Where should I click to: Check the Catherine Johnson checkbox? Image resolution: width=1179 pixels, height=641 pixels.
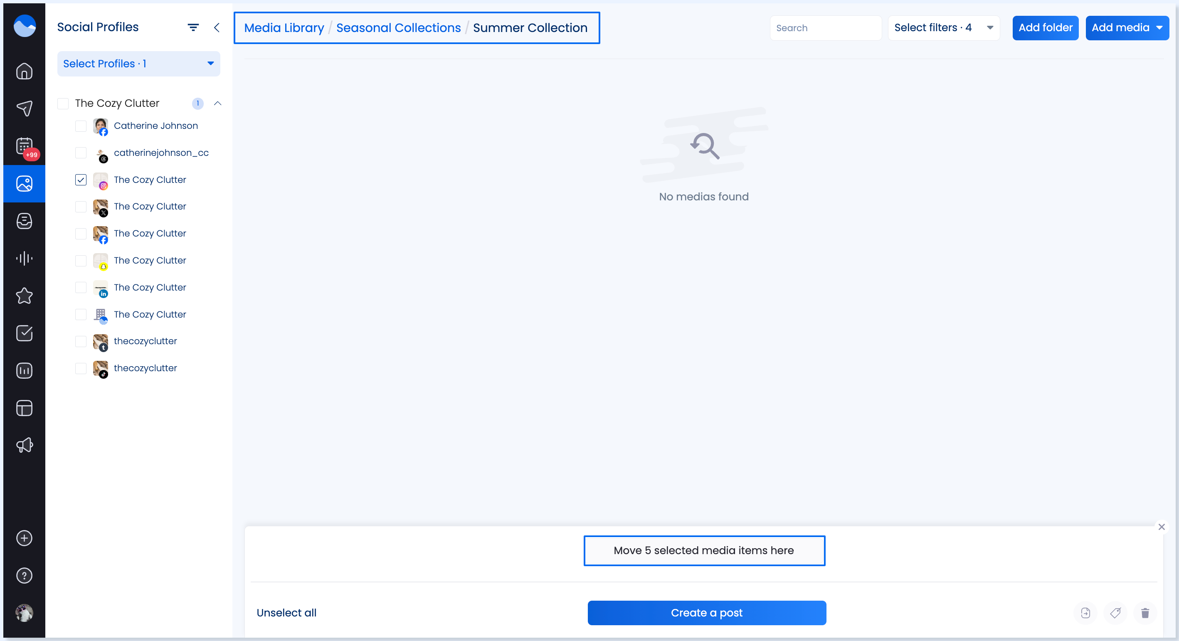pos(81,126)
